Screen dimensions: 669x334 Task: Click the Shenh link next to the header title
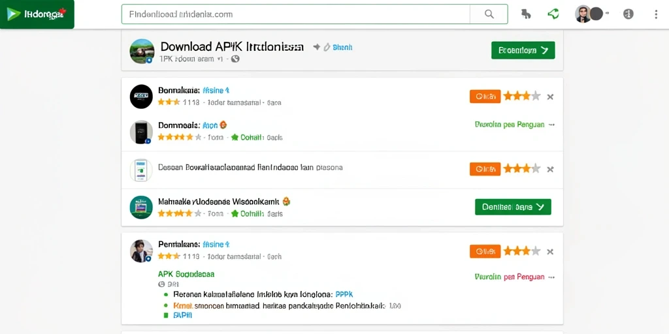pos(342,47)
